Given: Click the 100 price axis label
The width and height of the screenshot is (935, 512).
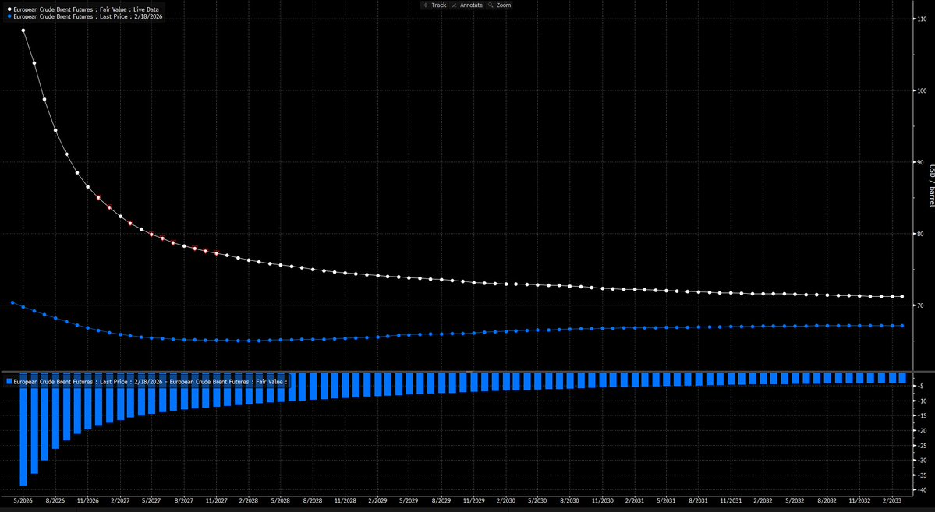Looking at the screenshot, I should [x=921, y=90].
